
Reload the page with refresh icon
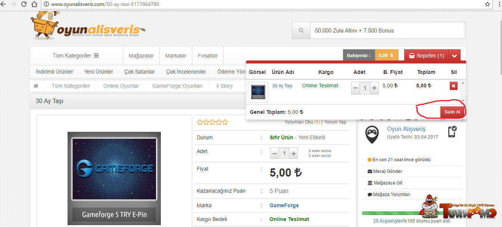pyautogui.click(x=24, y=4)
